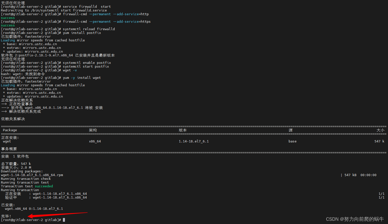Click the postfix-2.10.1-9.el7.x86_64 package line
The height and width of the screenshot is (224, 388).
(x=58, y=55)
